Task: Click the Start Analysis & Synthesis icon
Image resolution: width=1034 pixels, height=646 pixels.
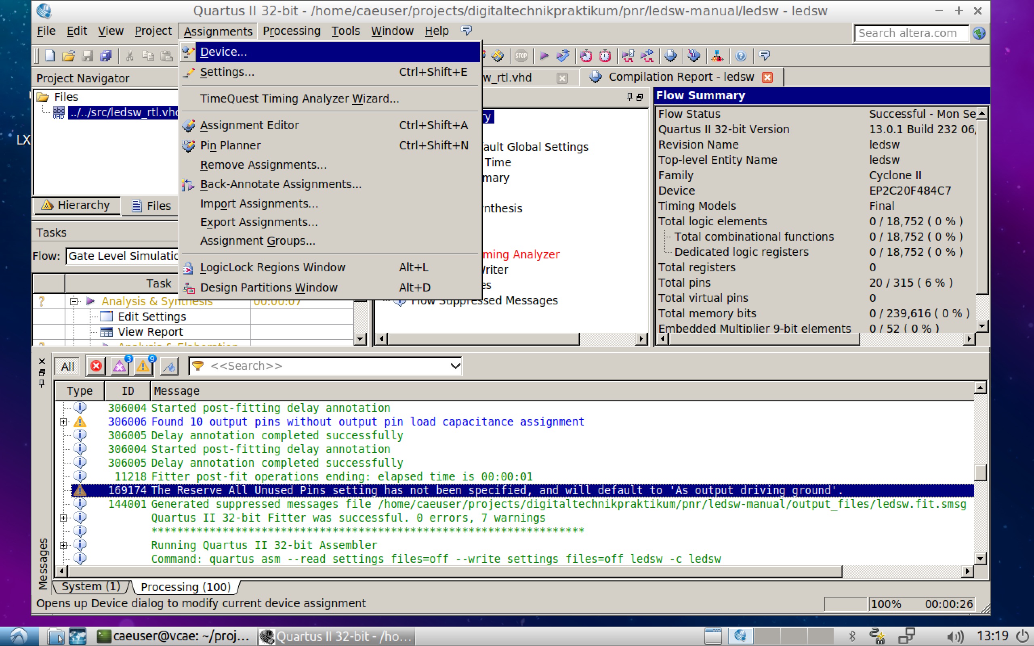Action: 563,56
